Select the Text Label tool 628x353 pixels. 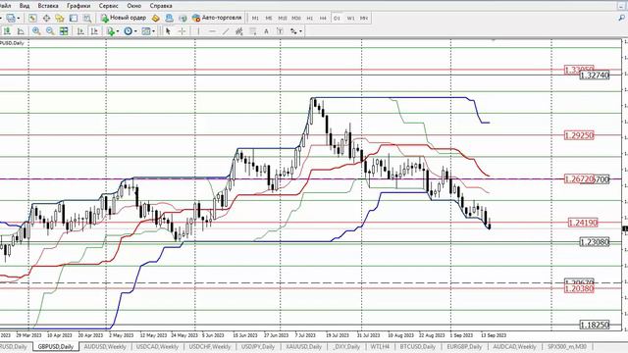(x=280, y=31)
